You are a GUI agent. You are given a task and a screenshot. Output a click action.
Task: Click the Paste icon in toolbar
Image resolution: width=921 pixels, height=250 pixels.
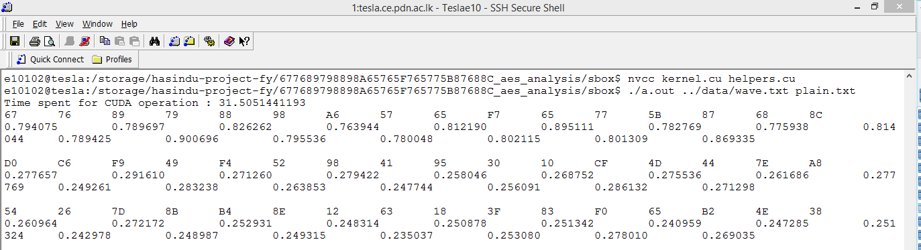[x=120, y=42]
